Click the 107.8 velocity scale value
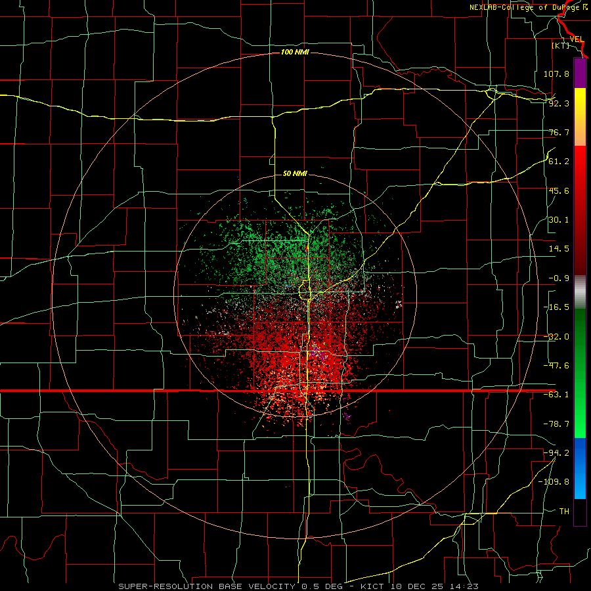Image resolution: width=591 pixels, height=591 pixels. click(556, 74)
